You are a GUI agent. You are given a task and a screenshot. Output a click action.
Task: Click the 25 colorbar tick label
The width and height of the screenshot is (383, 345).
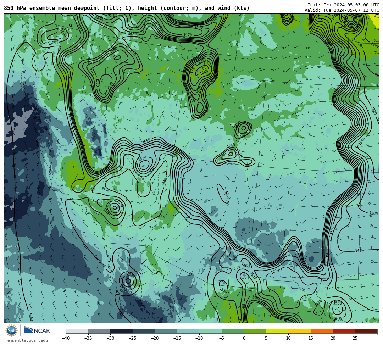(x=355, y=338)
